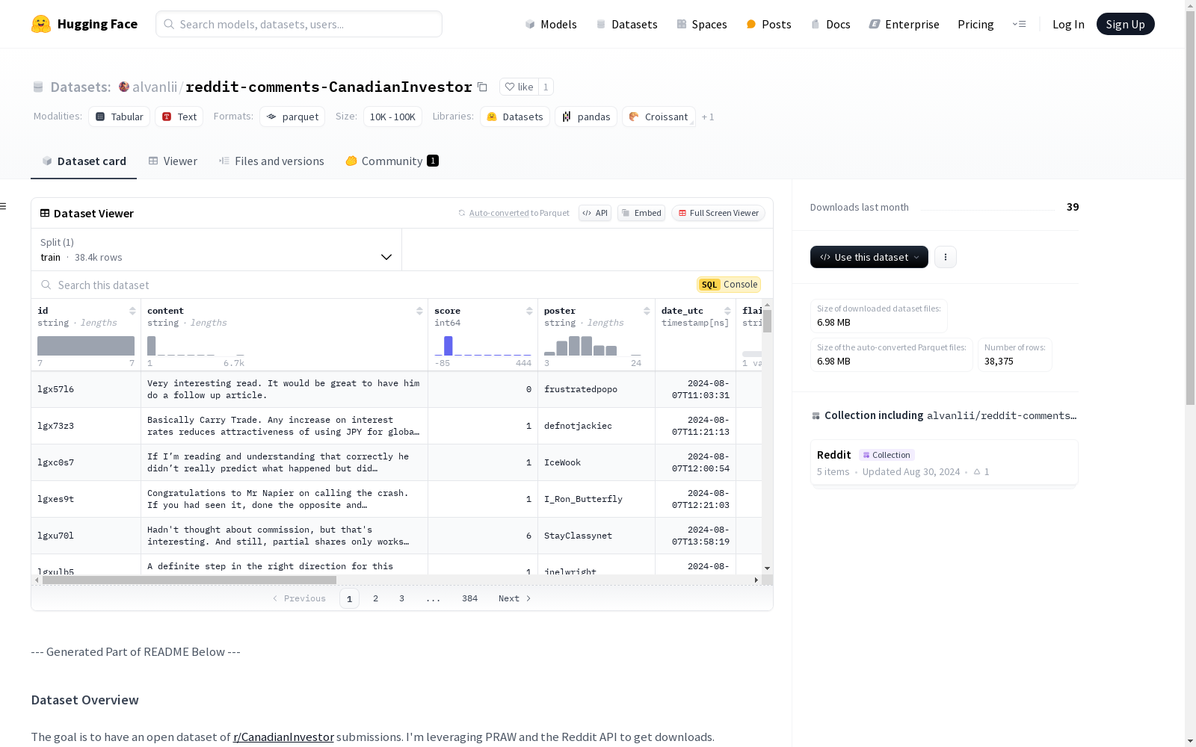This screenshot has height=747, width=1196.
Task: Expand the Split train dropdown
Action: [216, 249]
